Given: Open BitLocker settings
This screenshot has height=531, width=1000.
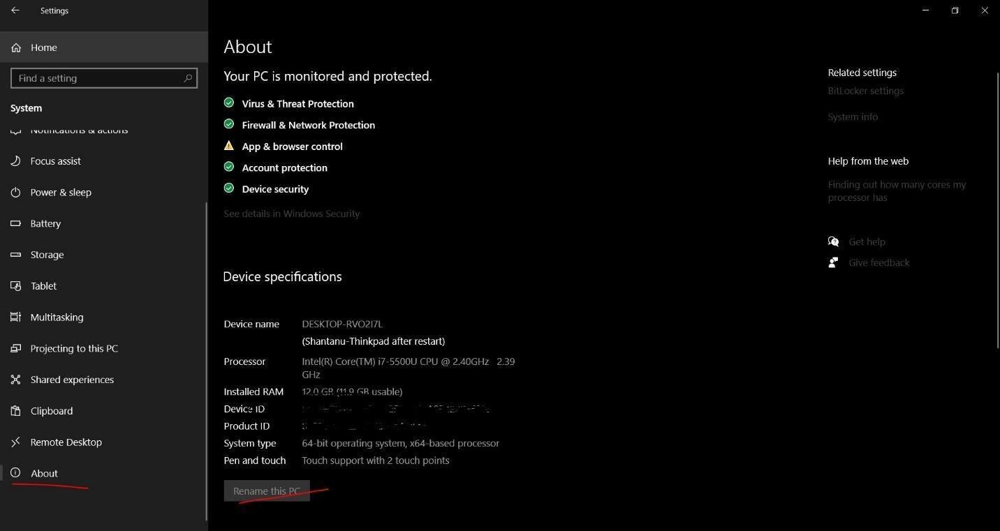Looking at the screenshot, I should pyautogui.click(x=866, y=90).
